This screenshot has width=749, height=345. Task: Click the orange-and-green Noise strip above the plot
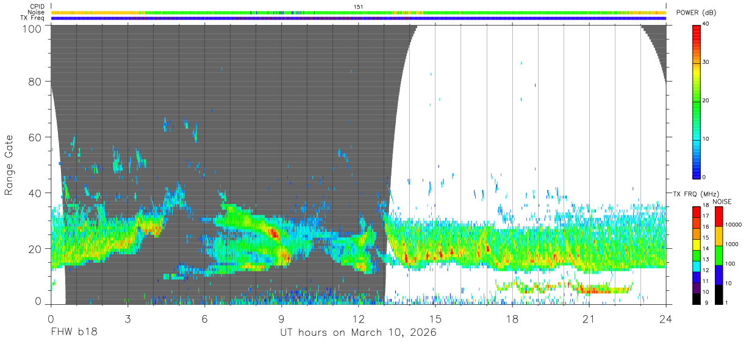pos(359,12)
